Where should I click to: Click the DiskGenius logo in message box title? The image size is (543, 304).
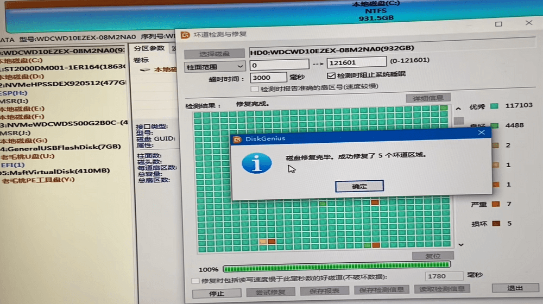pyautogui.click(x=237, y=139)
